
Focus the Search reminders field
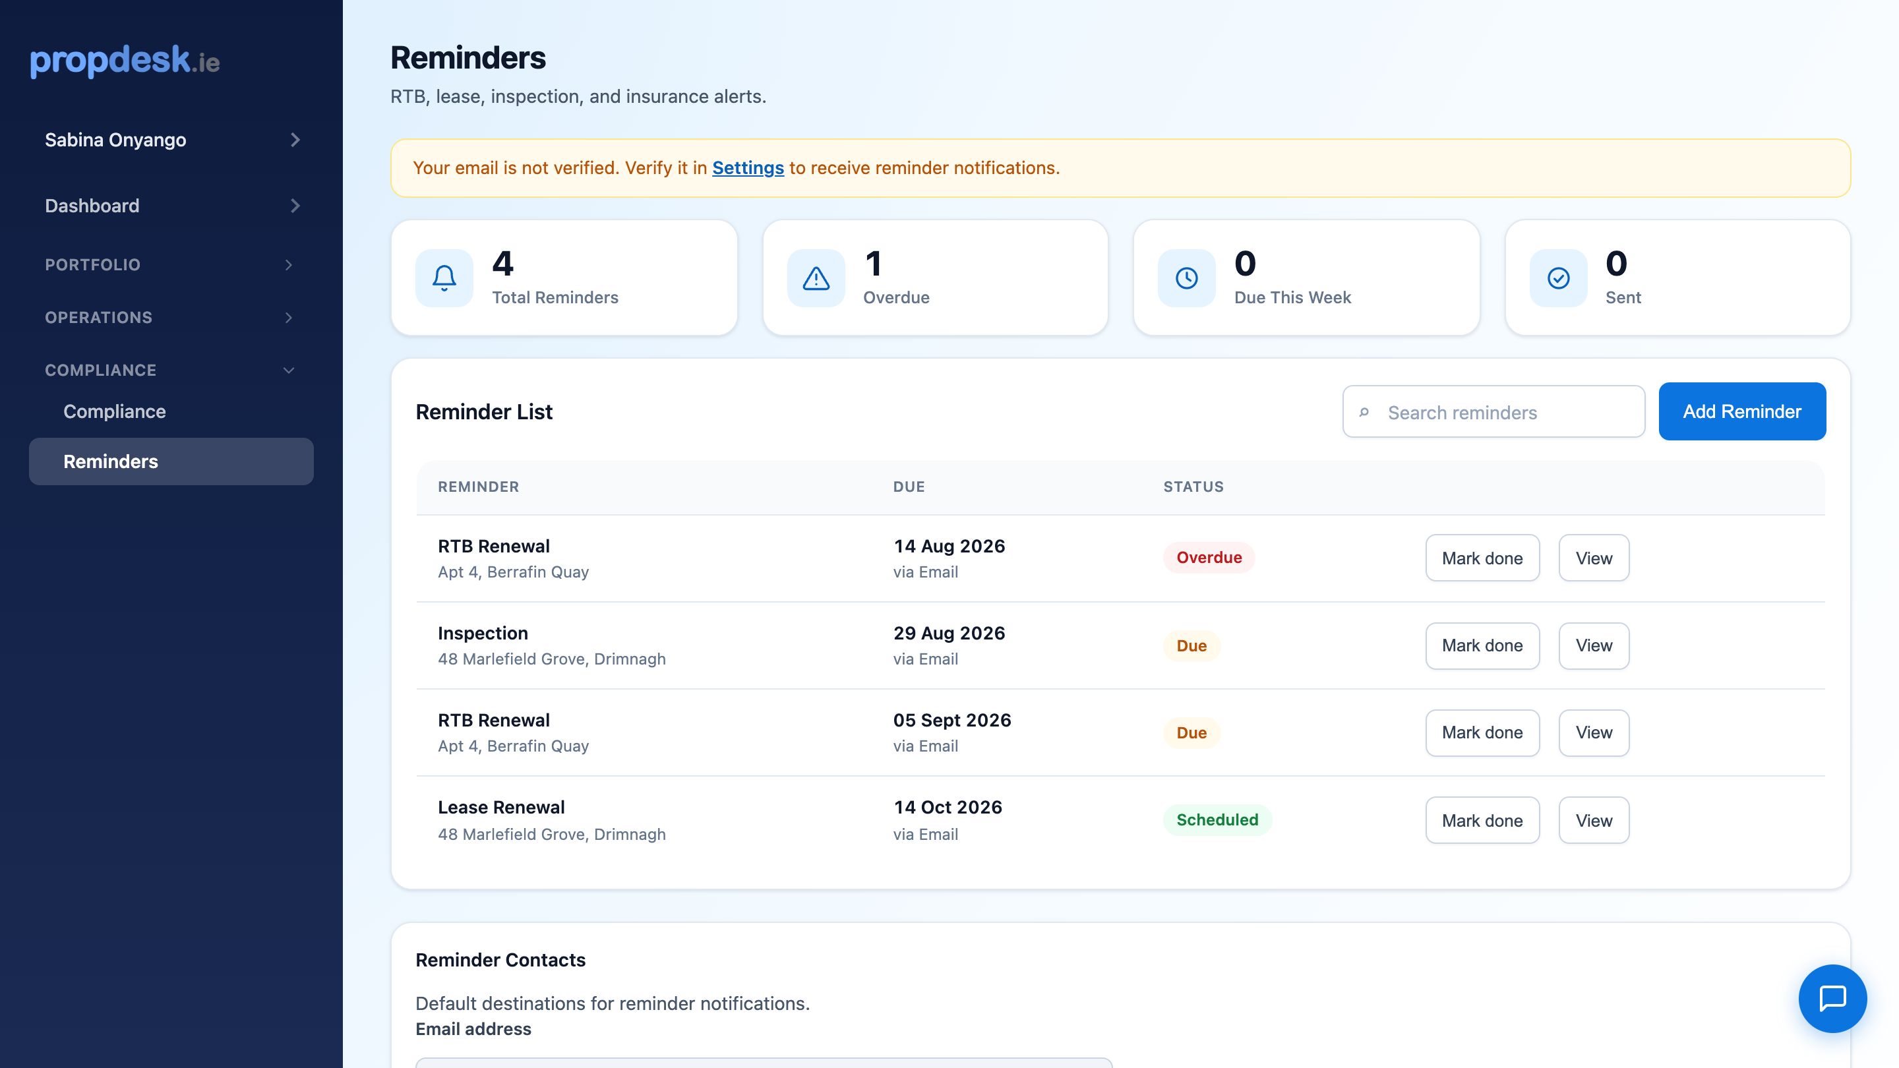[x=1493, y=412]
